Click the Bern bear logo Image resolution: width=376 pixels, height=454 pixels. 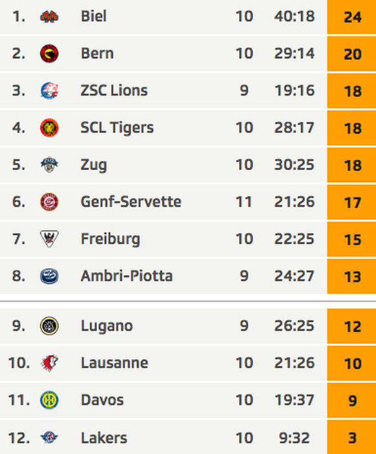pyautogui.click(x=49, y=54)
